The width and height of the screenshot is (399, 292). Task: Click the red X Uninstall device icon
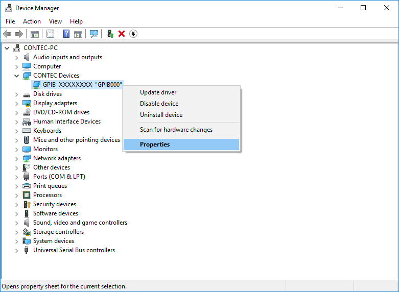[x=122, y=34]
